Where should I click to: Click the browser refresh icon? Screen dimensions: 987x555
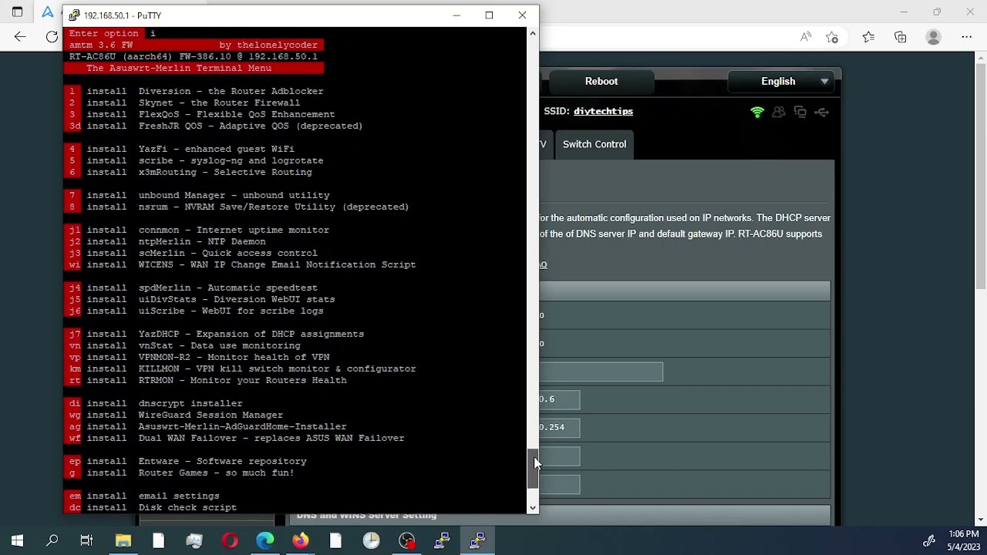pos(52,37)
